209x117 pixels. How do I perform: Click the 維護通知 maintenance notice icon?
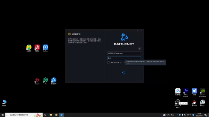point(69,34)
